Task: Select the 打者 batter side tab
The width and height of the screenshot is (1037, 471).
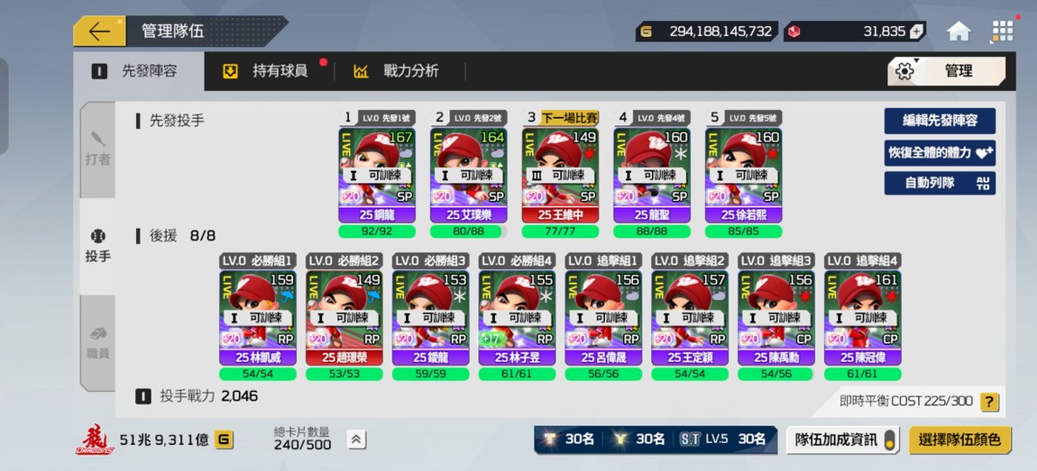Action: click(98, 149)
